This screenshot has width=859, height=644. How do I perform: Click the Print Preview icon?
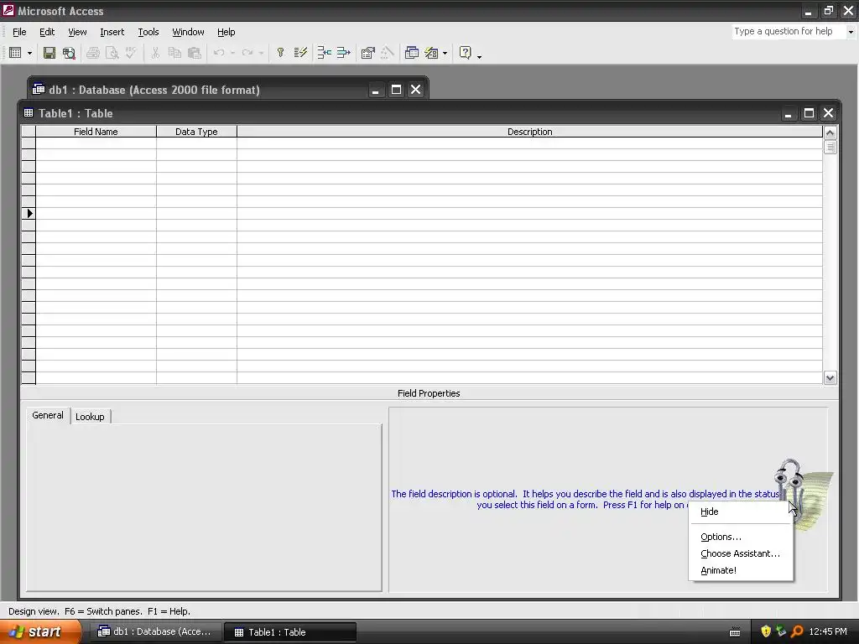click(x=112, y=53)
